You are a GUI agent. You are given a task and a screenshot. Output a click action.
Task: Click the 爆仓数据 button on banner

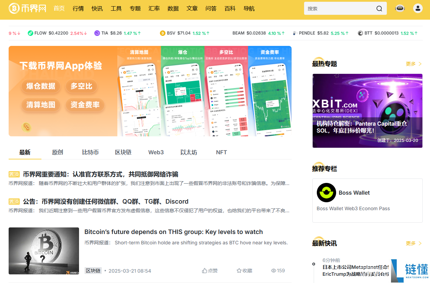tap(41, 86)
